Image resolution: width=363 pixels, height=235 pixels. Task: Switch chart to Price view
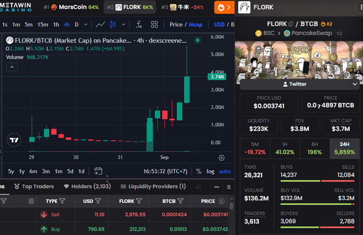(176, 25)
